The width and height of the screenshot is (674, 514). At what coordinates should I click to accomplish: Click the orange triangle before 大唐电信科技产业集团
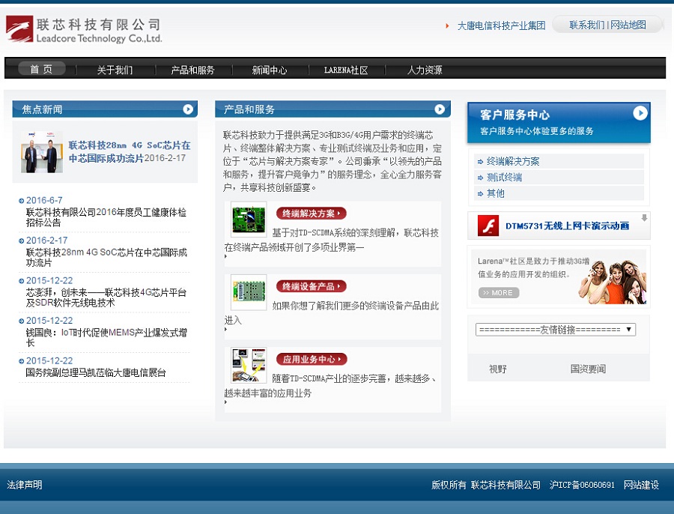[447, 25]
